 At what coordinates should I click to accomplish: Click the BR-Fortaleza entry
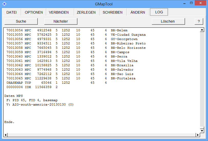pos(71,78)
